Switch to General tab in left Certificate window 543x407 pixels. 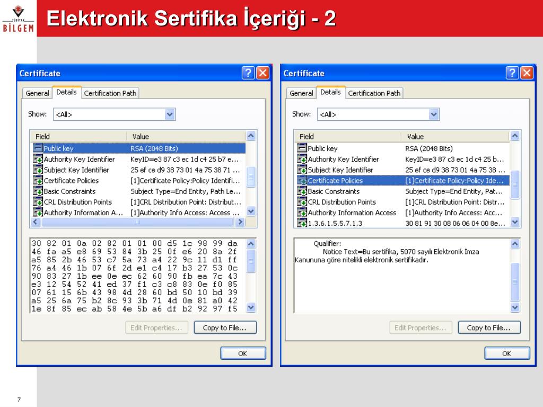coord(37,93)
